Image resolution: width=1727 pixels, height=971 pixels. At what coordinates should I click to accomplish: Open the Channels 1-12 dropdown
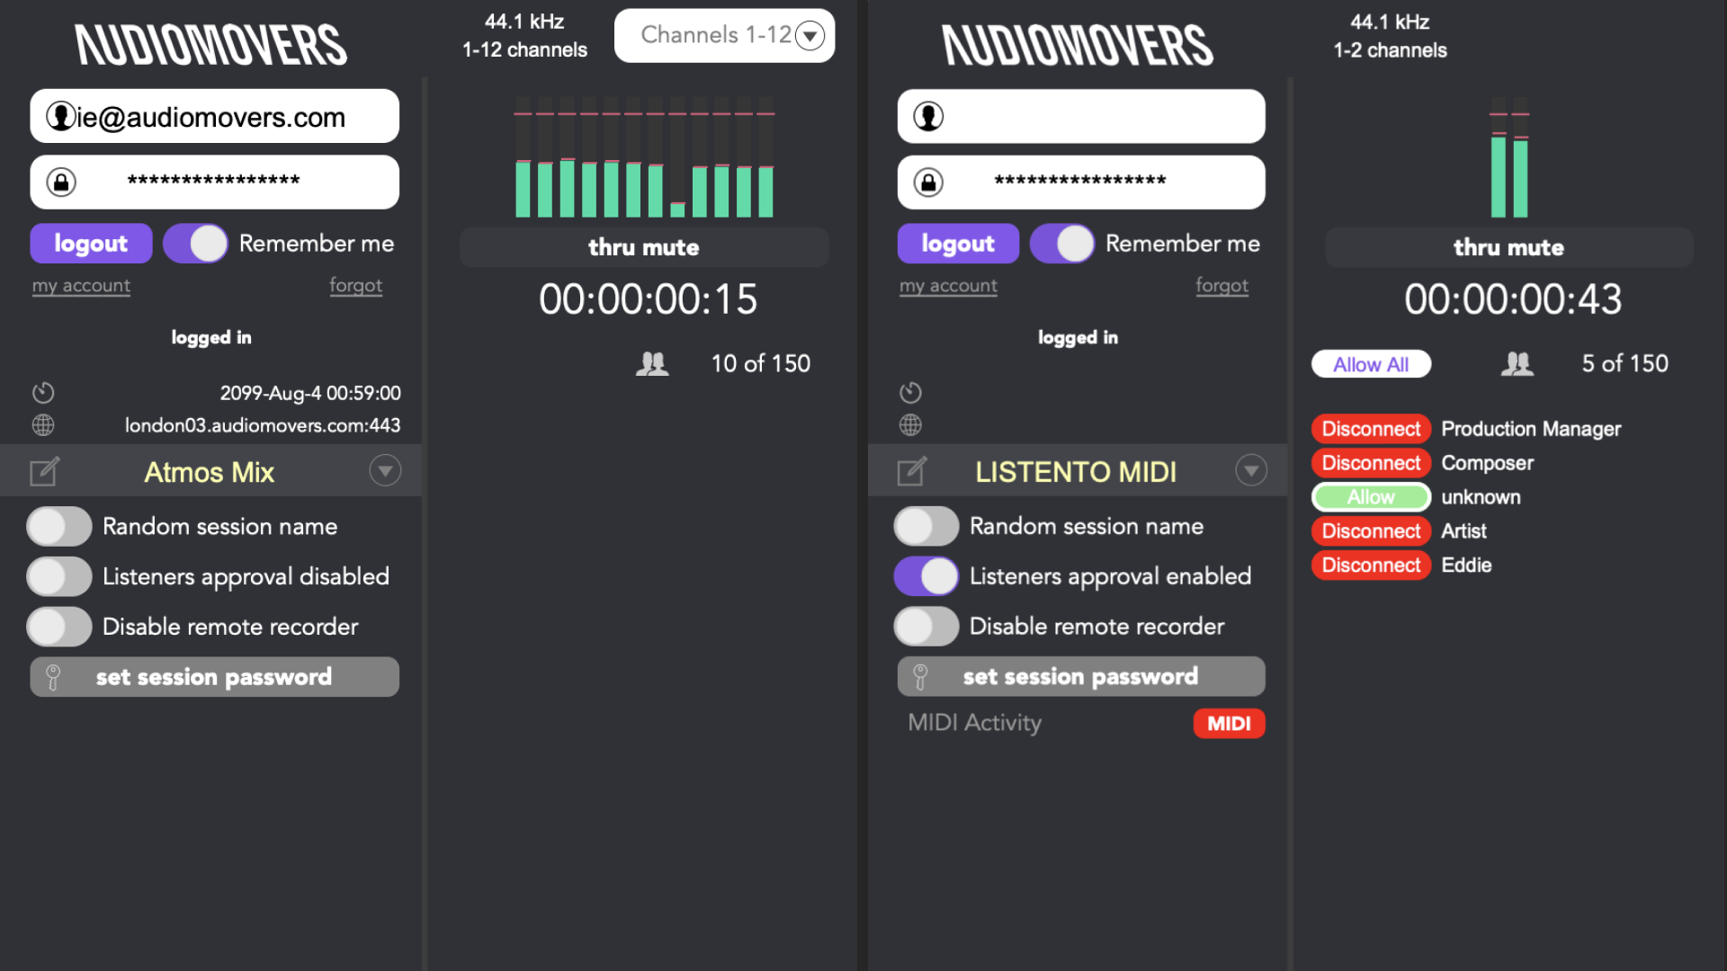point(724,36)
